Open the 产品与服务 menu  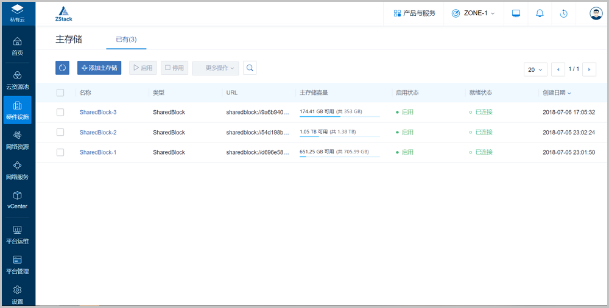pos(415,13)
